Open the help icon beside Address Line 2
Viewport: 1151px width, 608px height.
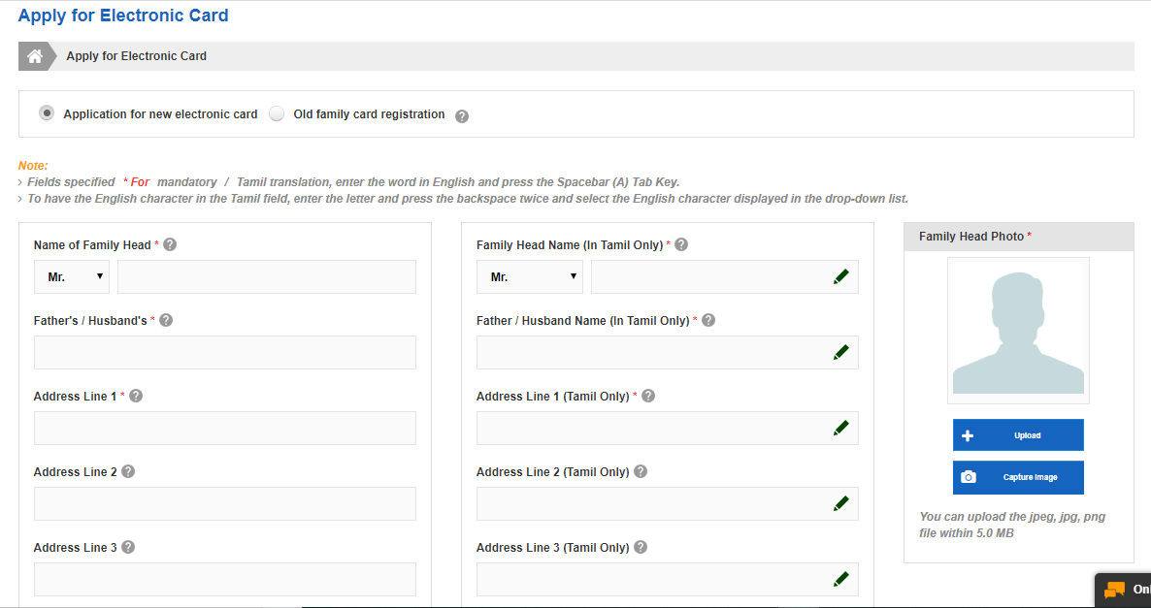(127, 471)
